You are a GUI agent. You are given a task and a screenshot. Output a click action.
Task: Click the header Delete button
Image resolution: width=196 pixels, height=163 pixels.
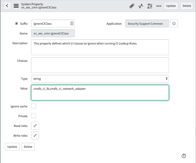[x=187, y=6]
